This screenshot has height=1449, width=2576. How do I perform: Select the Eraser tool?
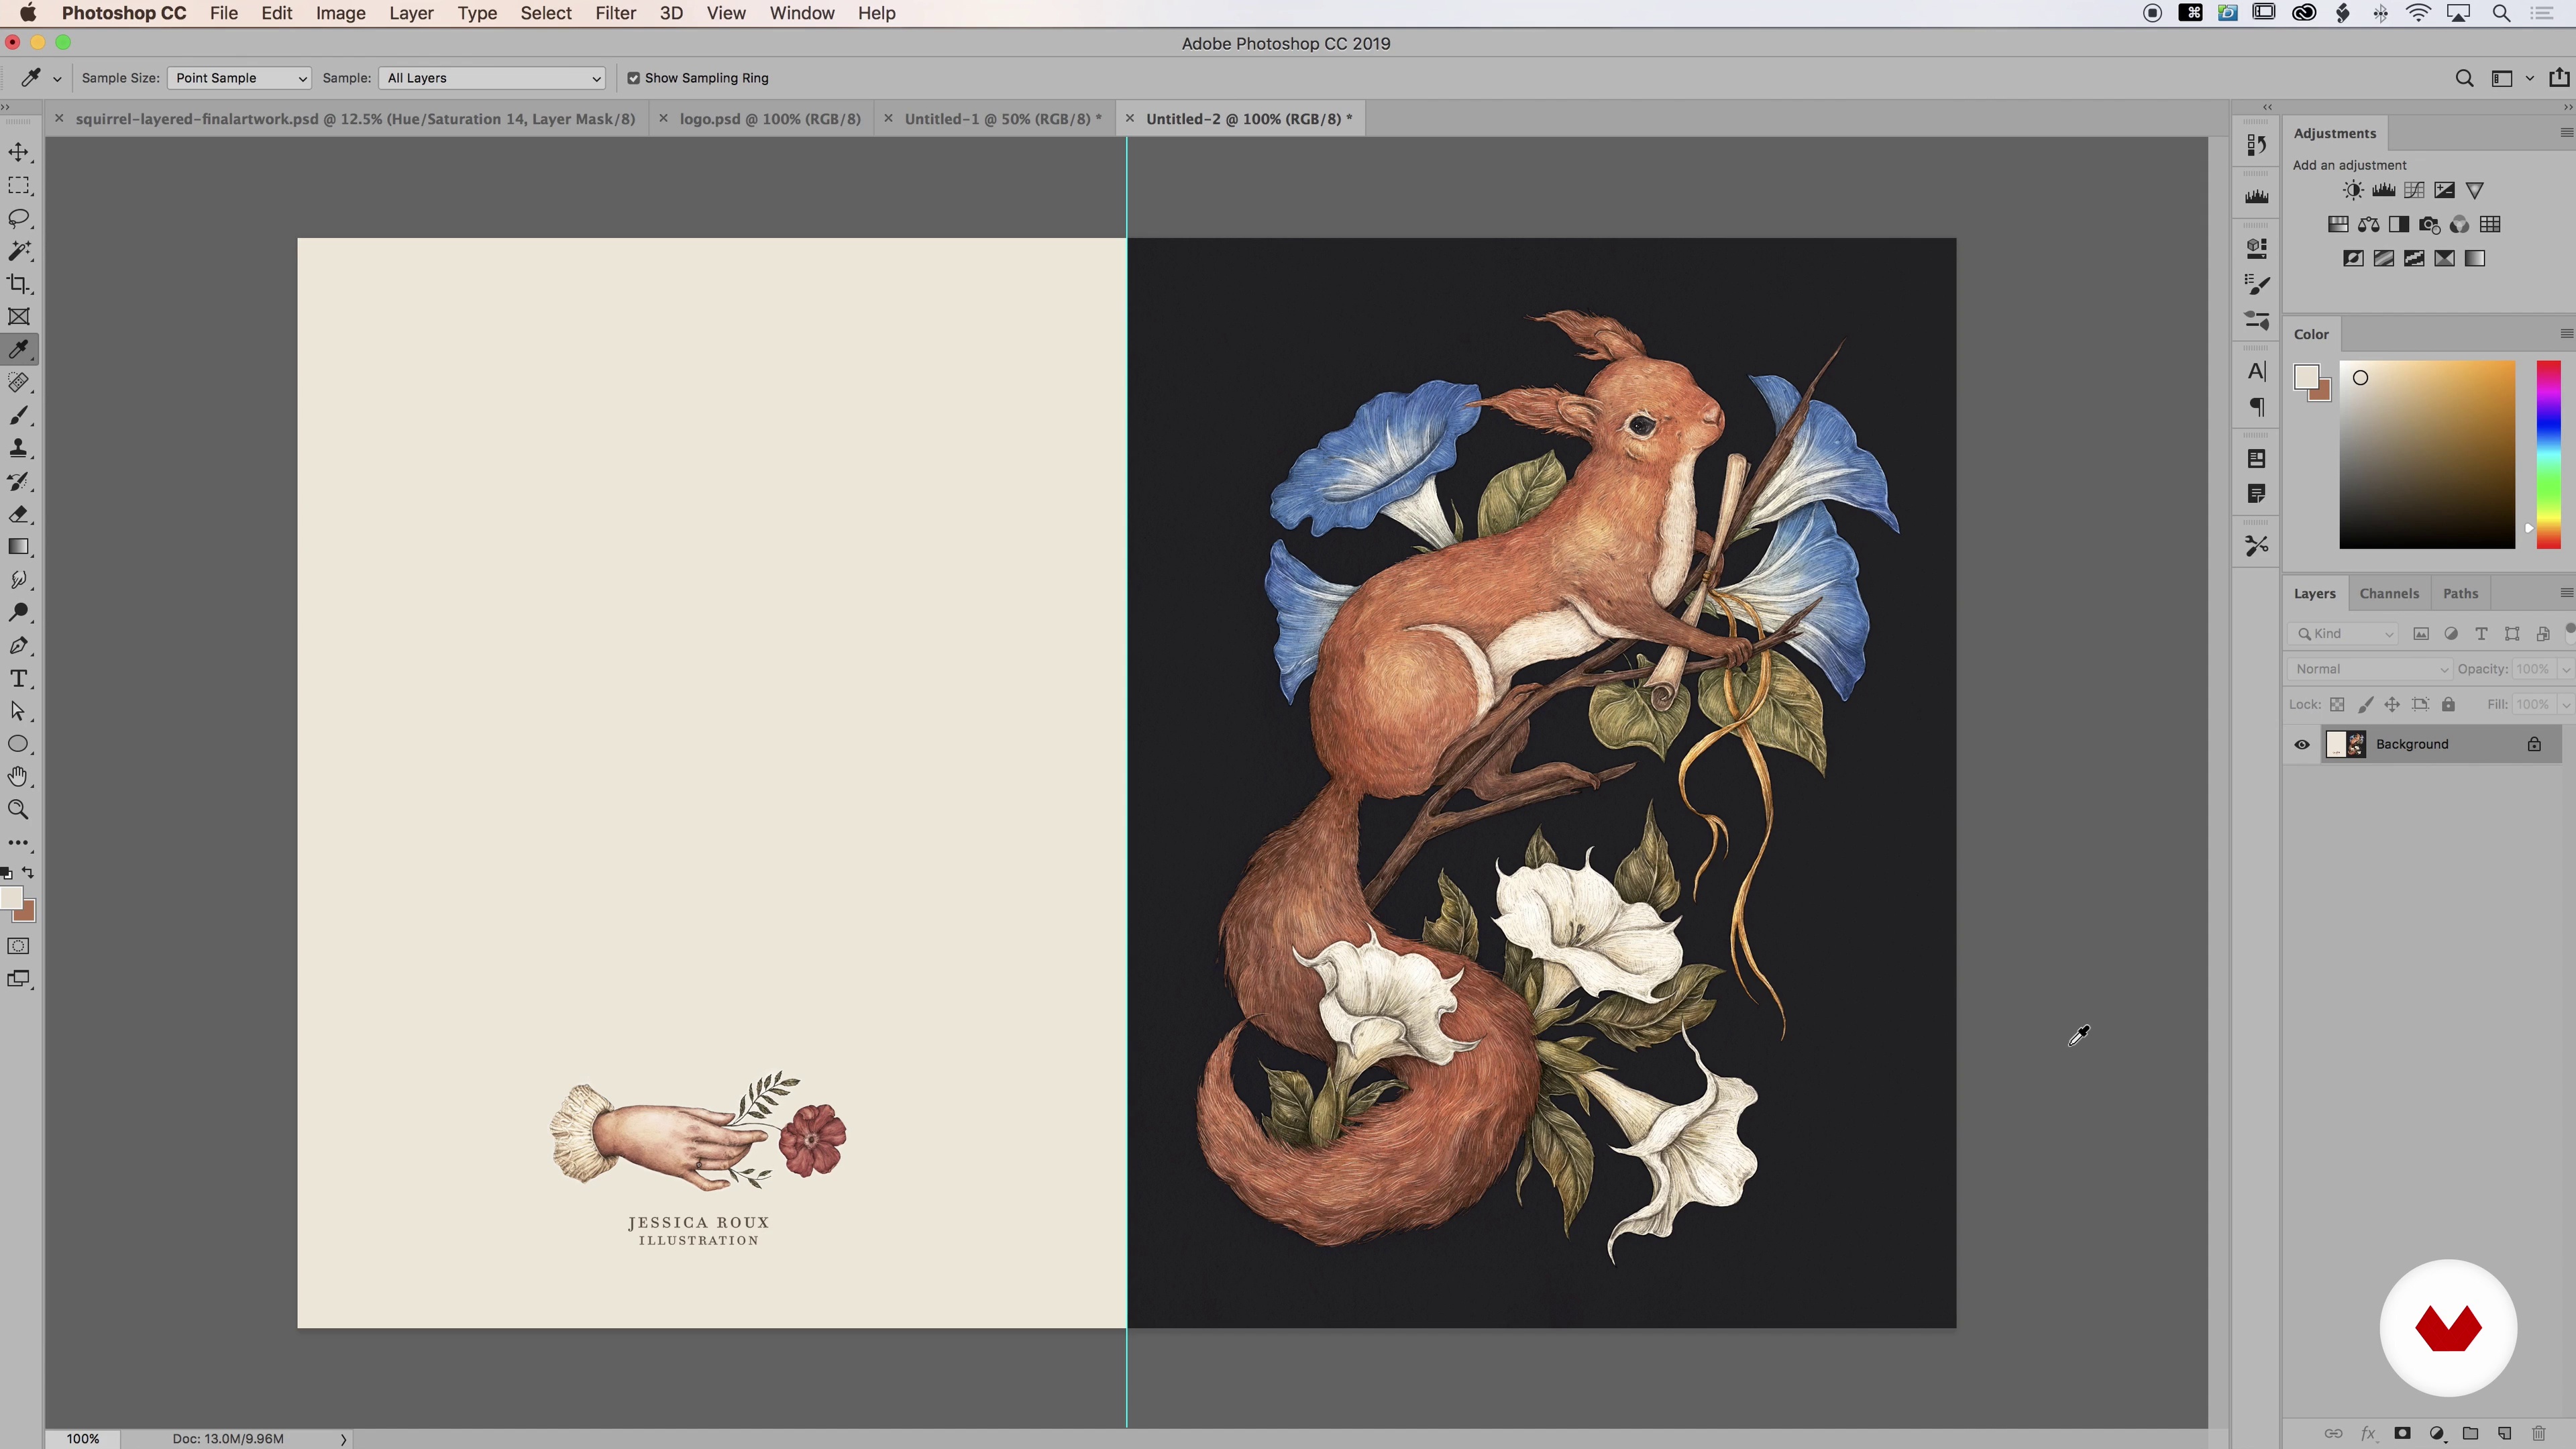[19, 515]
